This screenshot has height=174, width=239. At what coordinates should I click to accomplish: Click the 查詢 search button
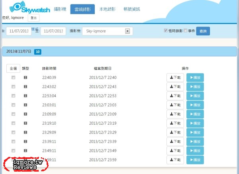pyautogui.click(x=203, y=31)
